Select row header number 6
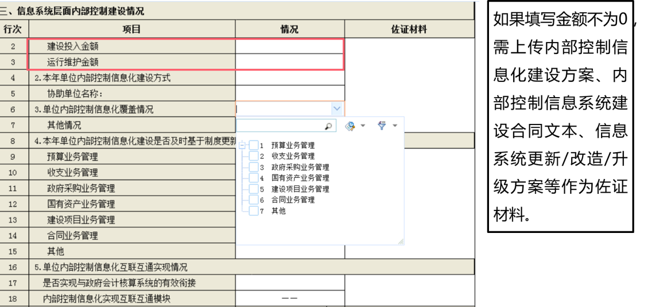This screenshot has height=307, width=652. (14, 110)
